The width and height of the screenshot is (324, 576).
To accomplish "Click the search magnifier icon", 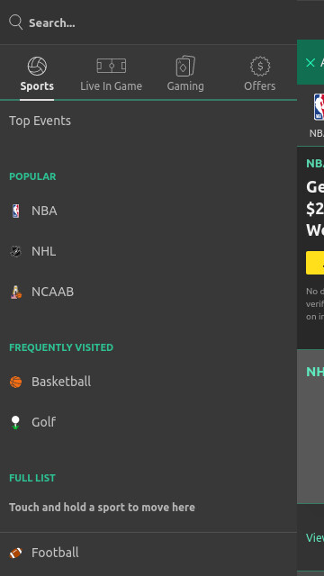I will click(16, 22).
